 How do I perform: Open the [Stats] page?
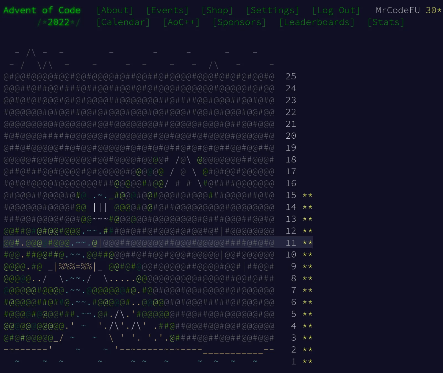pyautogui.click(x=386, y=22)
